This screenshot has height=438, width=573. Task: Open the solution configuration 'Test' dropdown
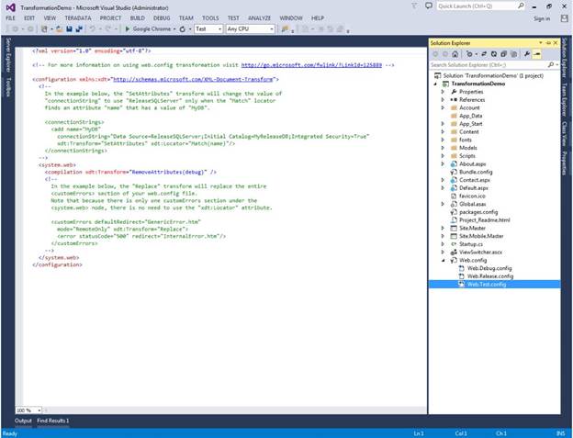click(209, 29)
